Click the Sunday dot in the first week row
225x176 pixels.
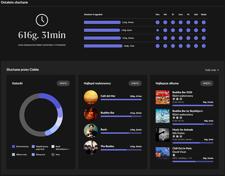(x=204, y=23)
